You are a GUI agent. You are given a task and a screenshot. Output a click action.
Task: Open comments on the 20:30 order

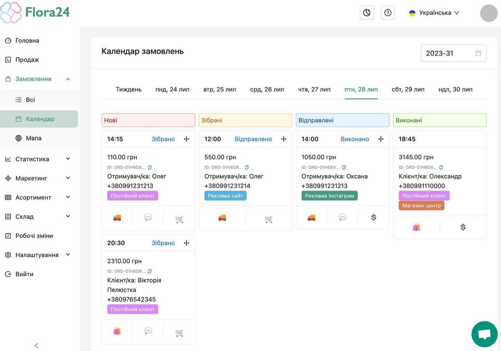148,330
